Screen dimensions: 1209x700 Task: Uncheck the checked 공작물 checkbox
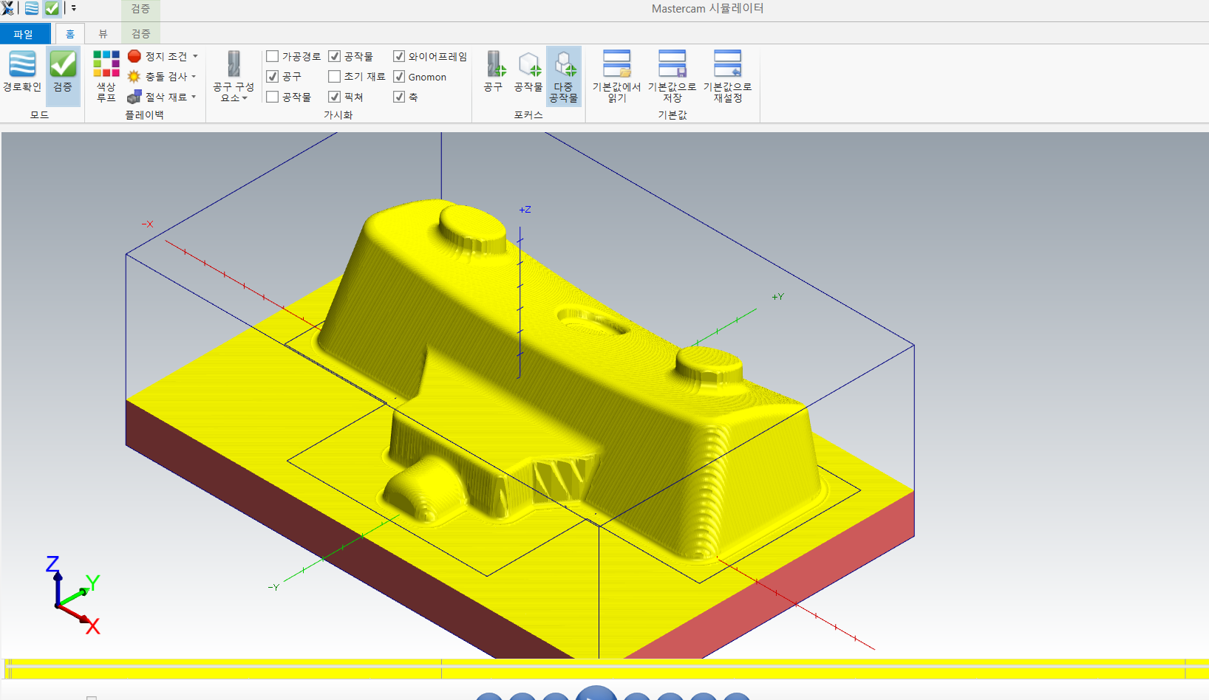point(334,56)
